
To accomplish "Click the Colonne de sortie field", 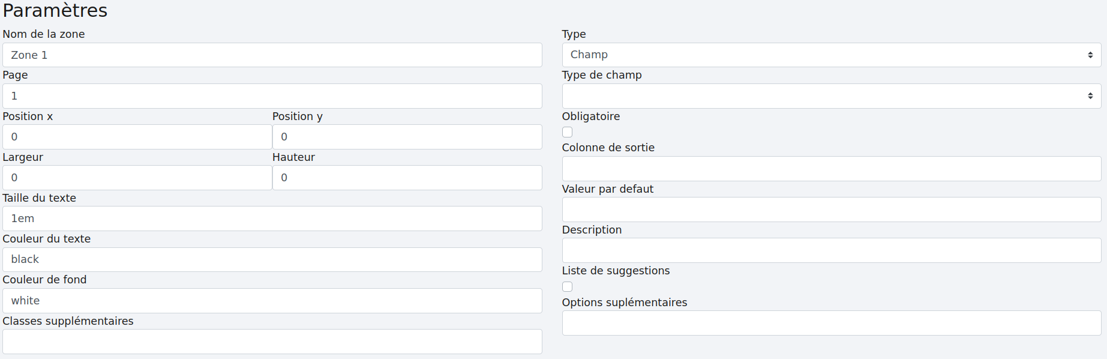I will [831, 169].
